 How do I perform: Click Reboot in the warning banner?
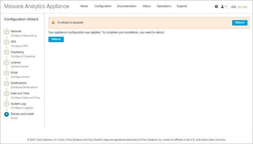click(x=240, y=23)
